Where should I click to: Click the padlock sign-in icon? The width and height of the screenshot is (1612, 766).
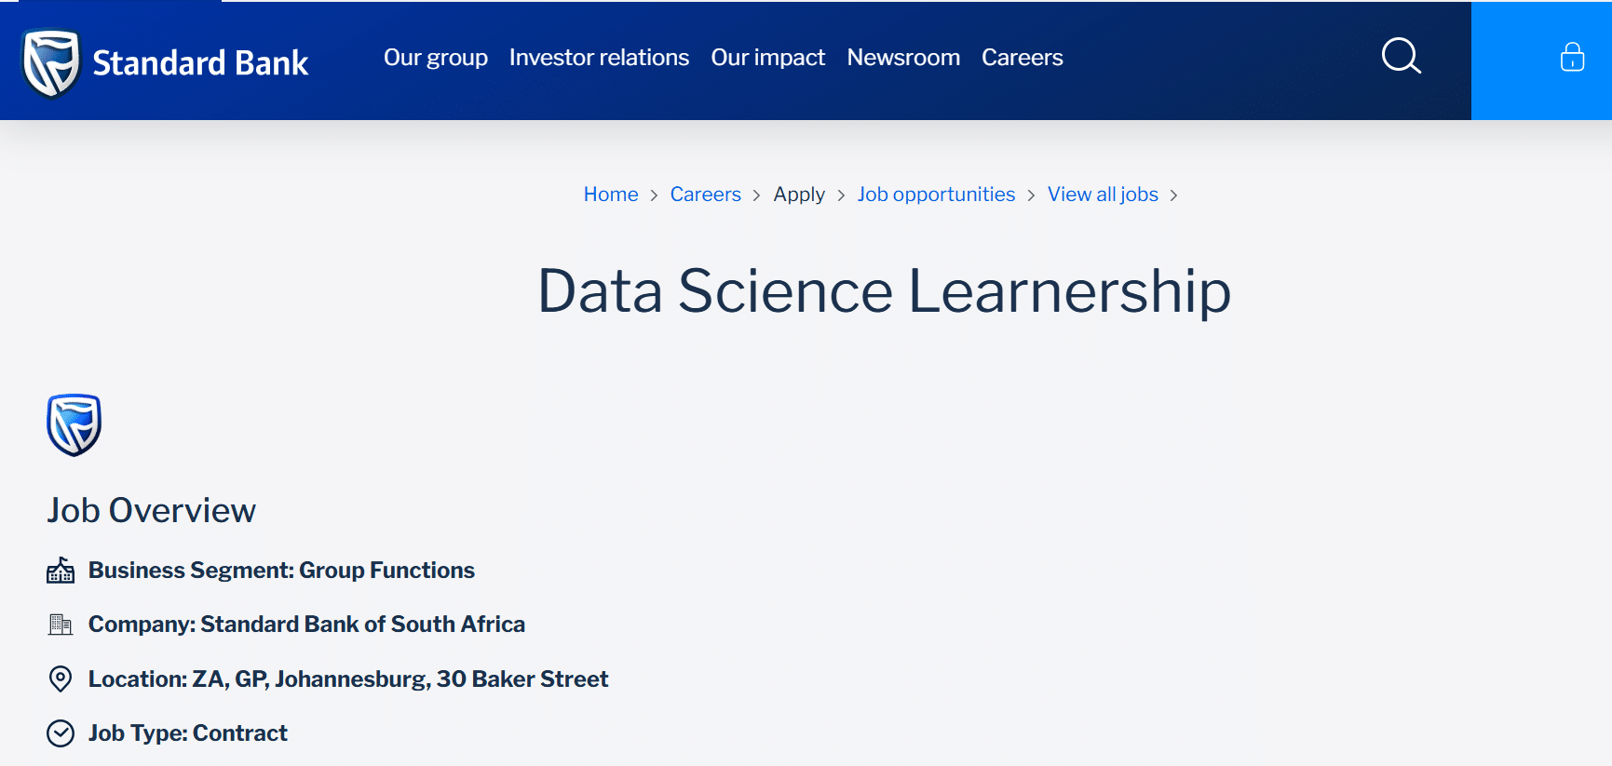pyautogui.click(x=1572, y=57)
